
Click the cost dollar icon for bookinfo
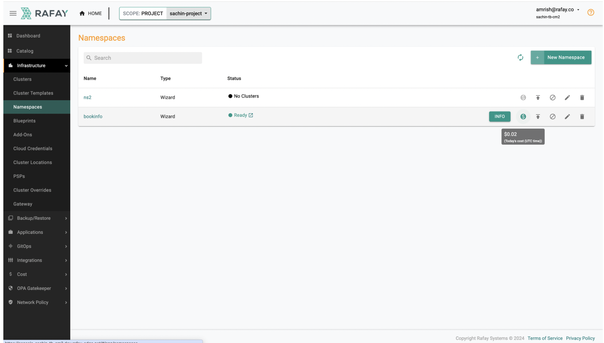pos(523,117)
